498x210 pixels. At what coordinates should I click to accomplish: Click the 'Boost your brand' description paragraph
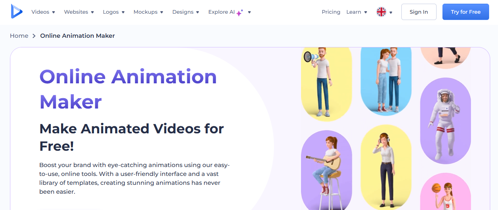[135, 178]
